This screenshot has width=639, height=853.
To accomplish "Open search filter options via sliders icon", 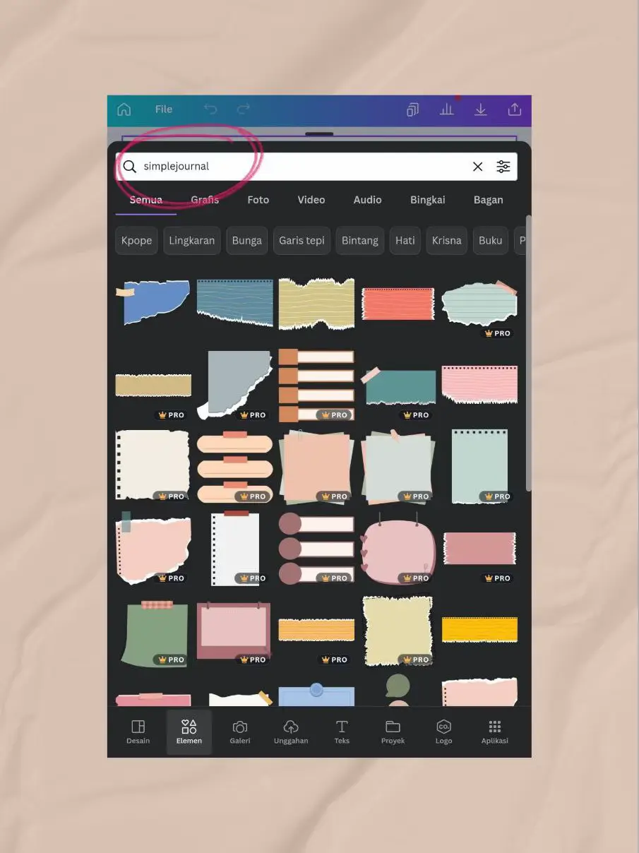I will pos(503,166).
